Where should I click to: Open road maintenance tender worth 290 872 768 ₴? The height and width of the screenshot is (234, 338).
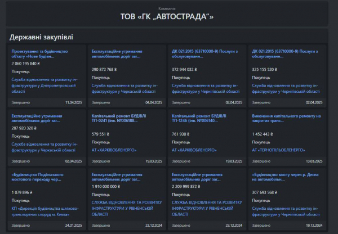[117, 54]
